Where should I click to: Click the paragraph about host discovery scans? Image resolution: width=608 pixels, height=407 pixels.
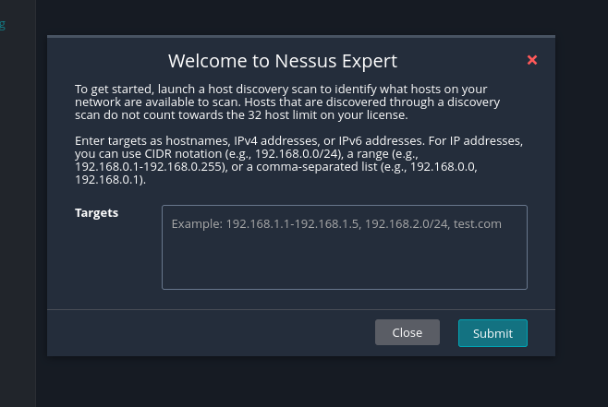click(287, 102)
